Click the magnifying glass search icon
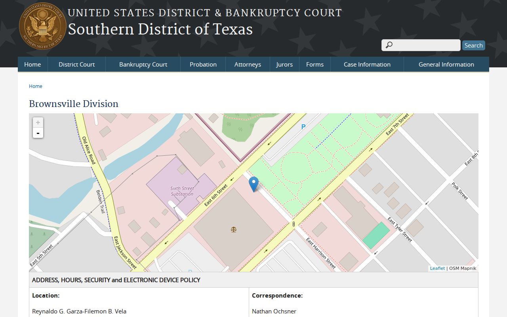507x317 pixels. (389, 45)
